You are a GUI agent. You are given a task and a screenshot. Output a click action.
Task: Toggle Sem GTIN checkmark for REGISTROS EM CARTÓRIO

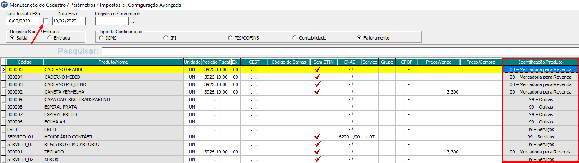coord(318,144)
